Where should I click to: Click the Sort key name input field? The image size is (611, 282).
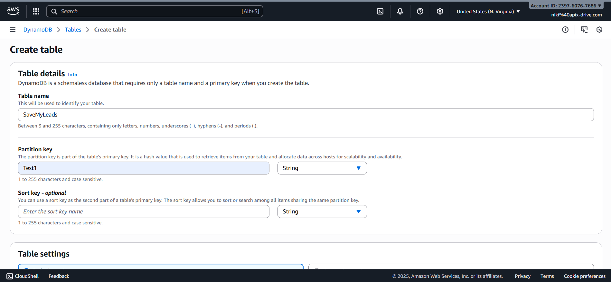point(144,211)
